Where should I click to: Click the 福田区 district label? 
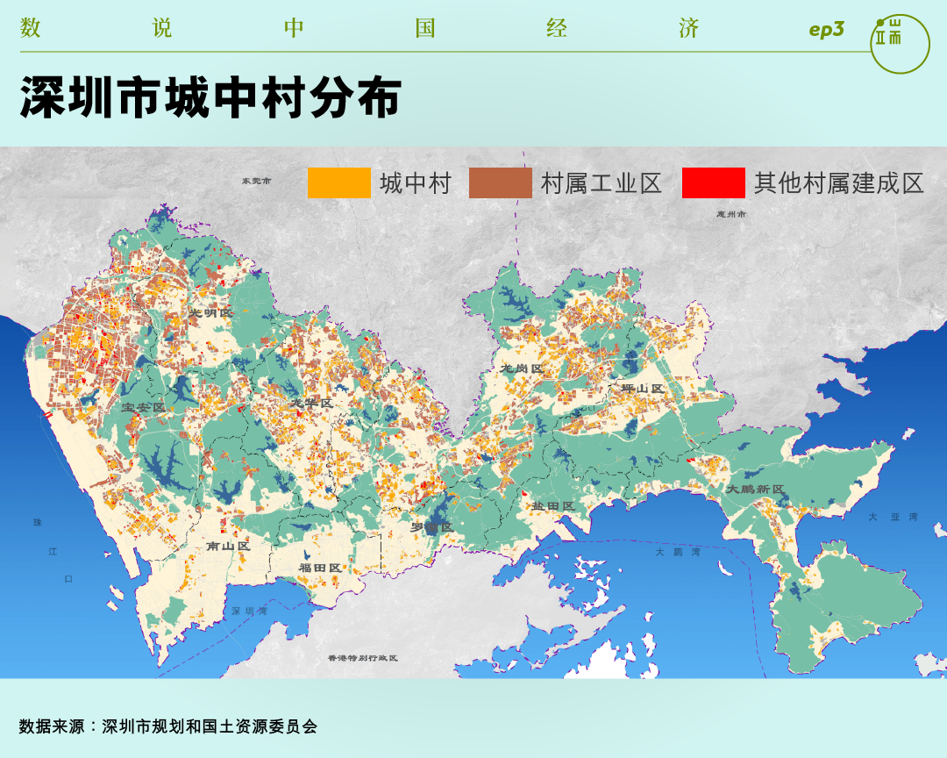(x=320, y=568)
